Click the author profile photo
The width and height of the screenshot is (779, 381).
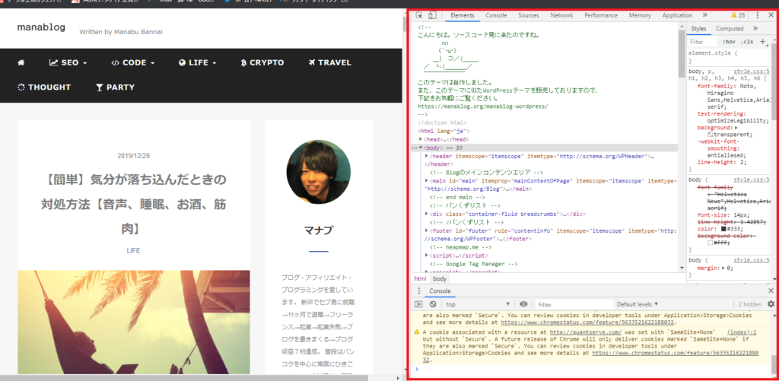(x=319, y=172)
